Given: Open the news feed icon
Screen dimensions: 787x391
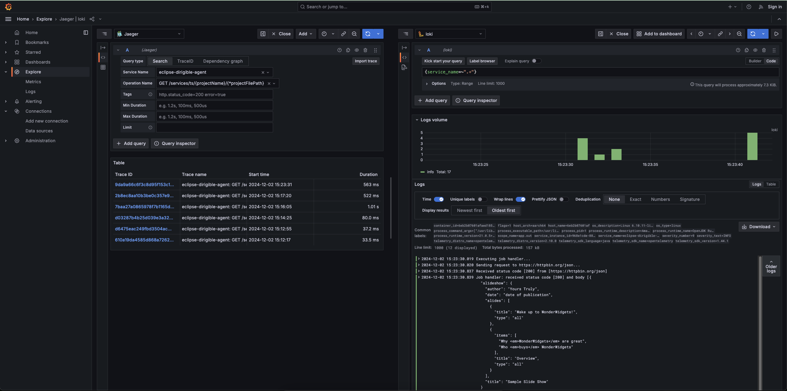Looking at the screenshot, I should coord(761,7).
